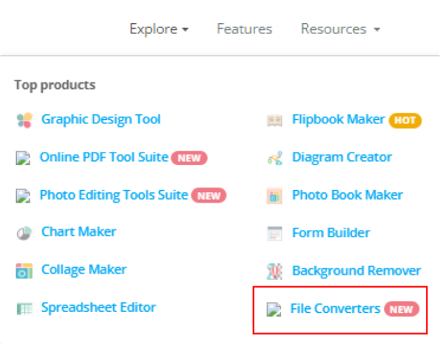
Task: Click the HOT badge beside Flipbook Maker
Action: pos(405,120)
